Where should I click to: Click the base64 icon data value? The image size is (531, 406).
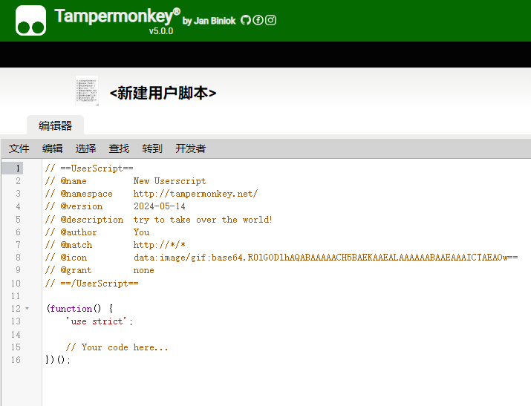tap(325, 258)
